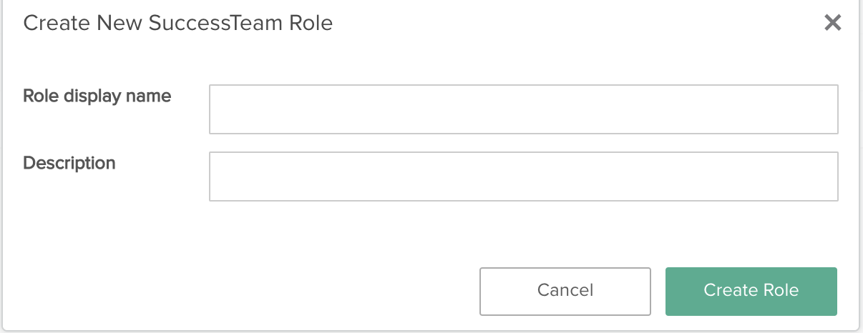The width and height of the screenshot is (863, 333).
Task: Submit the form with Create Role
Action: point(751,291)
